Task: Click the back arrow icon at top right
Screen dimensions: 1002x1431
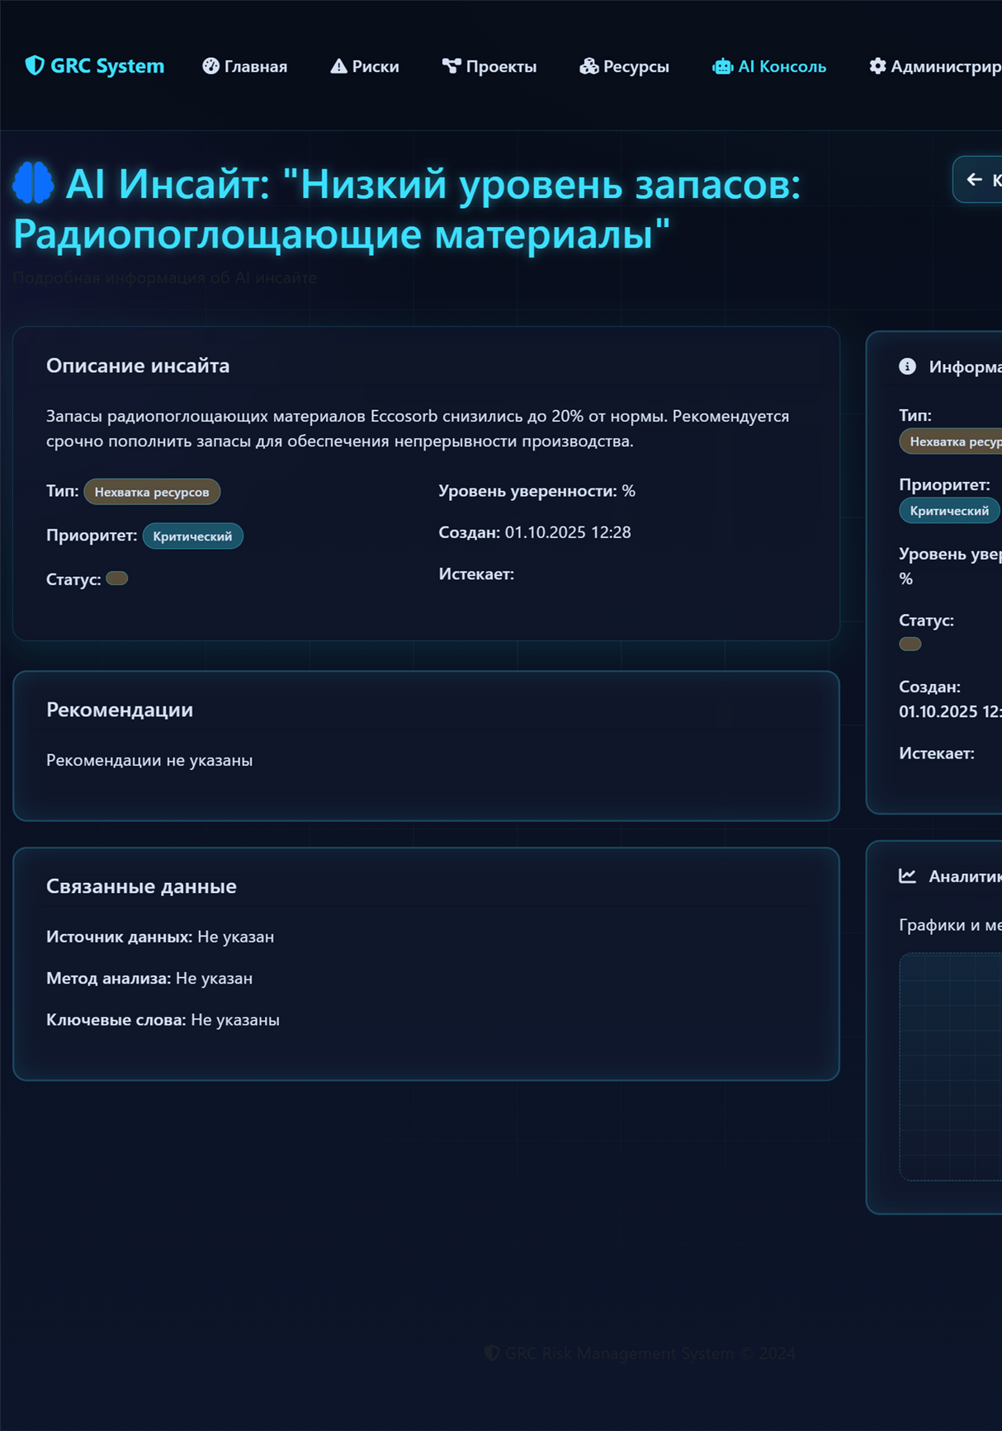Action: tap(974, 179)
